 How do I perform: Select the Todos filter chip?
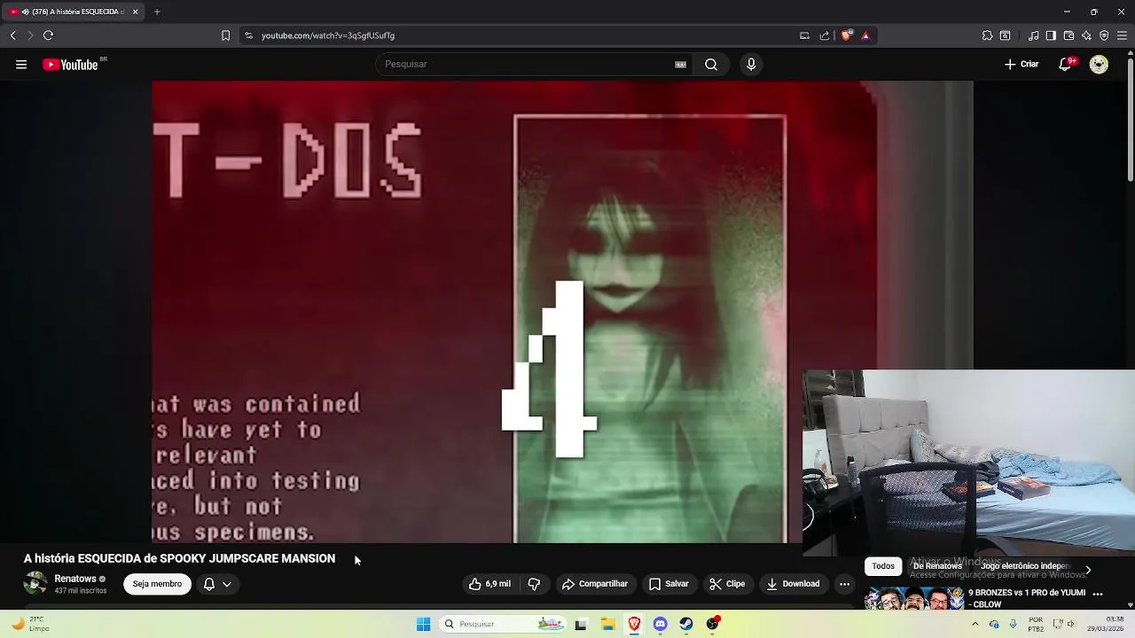pos(883,566)
